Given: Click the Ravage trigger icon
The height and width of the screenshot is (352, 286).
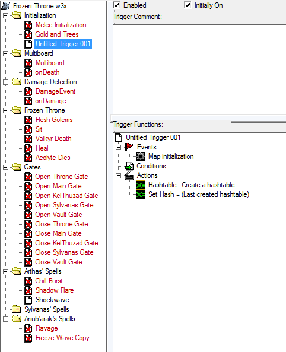Looking at the screenshot, I should tap(28, 328).
